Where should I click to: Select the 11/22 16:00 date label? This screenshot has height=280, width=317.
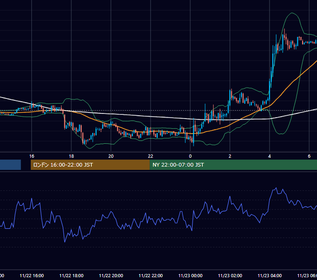pos(32,275)
